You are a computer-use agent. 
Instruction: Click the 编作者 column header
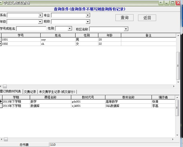tap(163, 97)
